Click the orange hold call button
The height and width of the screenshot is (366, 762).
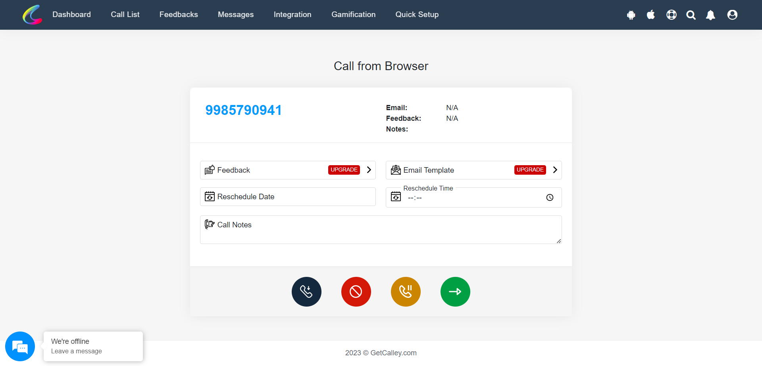[406, 292]
